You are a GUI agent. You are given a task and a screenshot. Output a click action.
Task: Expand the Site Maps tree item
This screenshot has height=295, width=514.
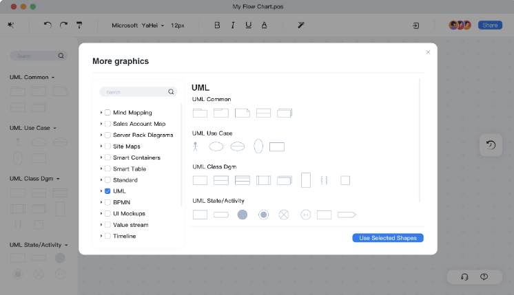tap(101, 146)
